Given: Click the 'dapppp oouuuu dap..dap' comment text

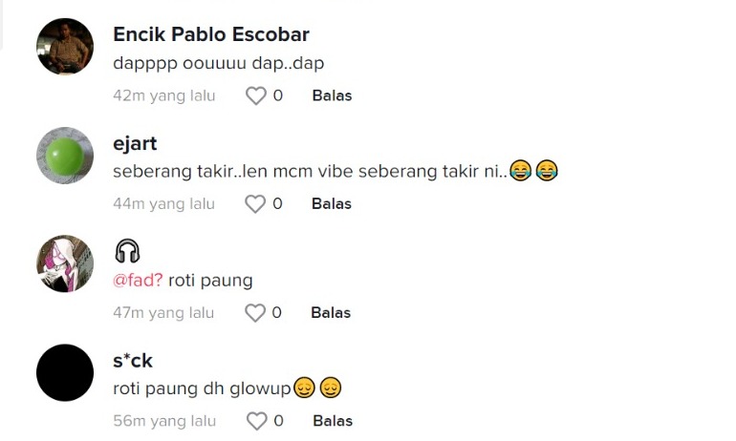Looking at the screenshot, I should (x=219, y=64).
